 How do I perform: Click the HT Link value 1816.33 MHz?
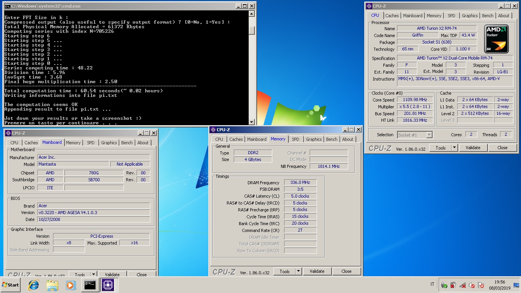(415, 120)
